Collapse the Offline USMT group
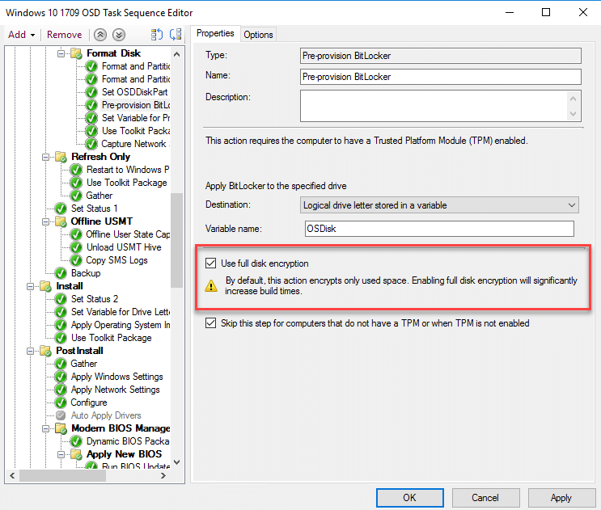 coord(45,222)
